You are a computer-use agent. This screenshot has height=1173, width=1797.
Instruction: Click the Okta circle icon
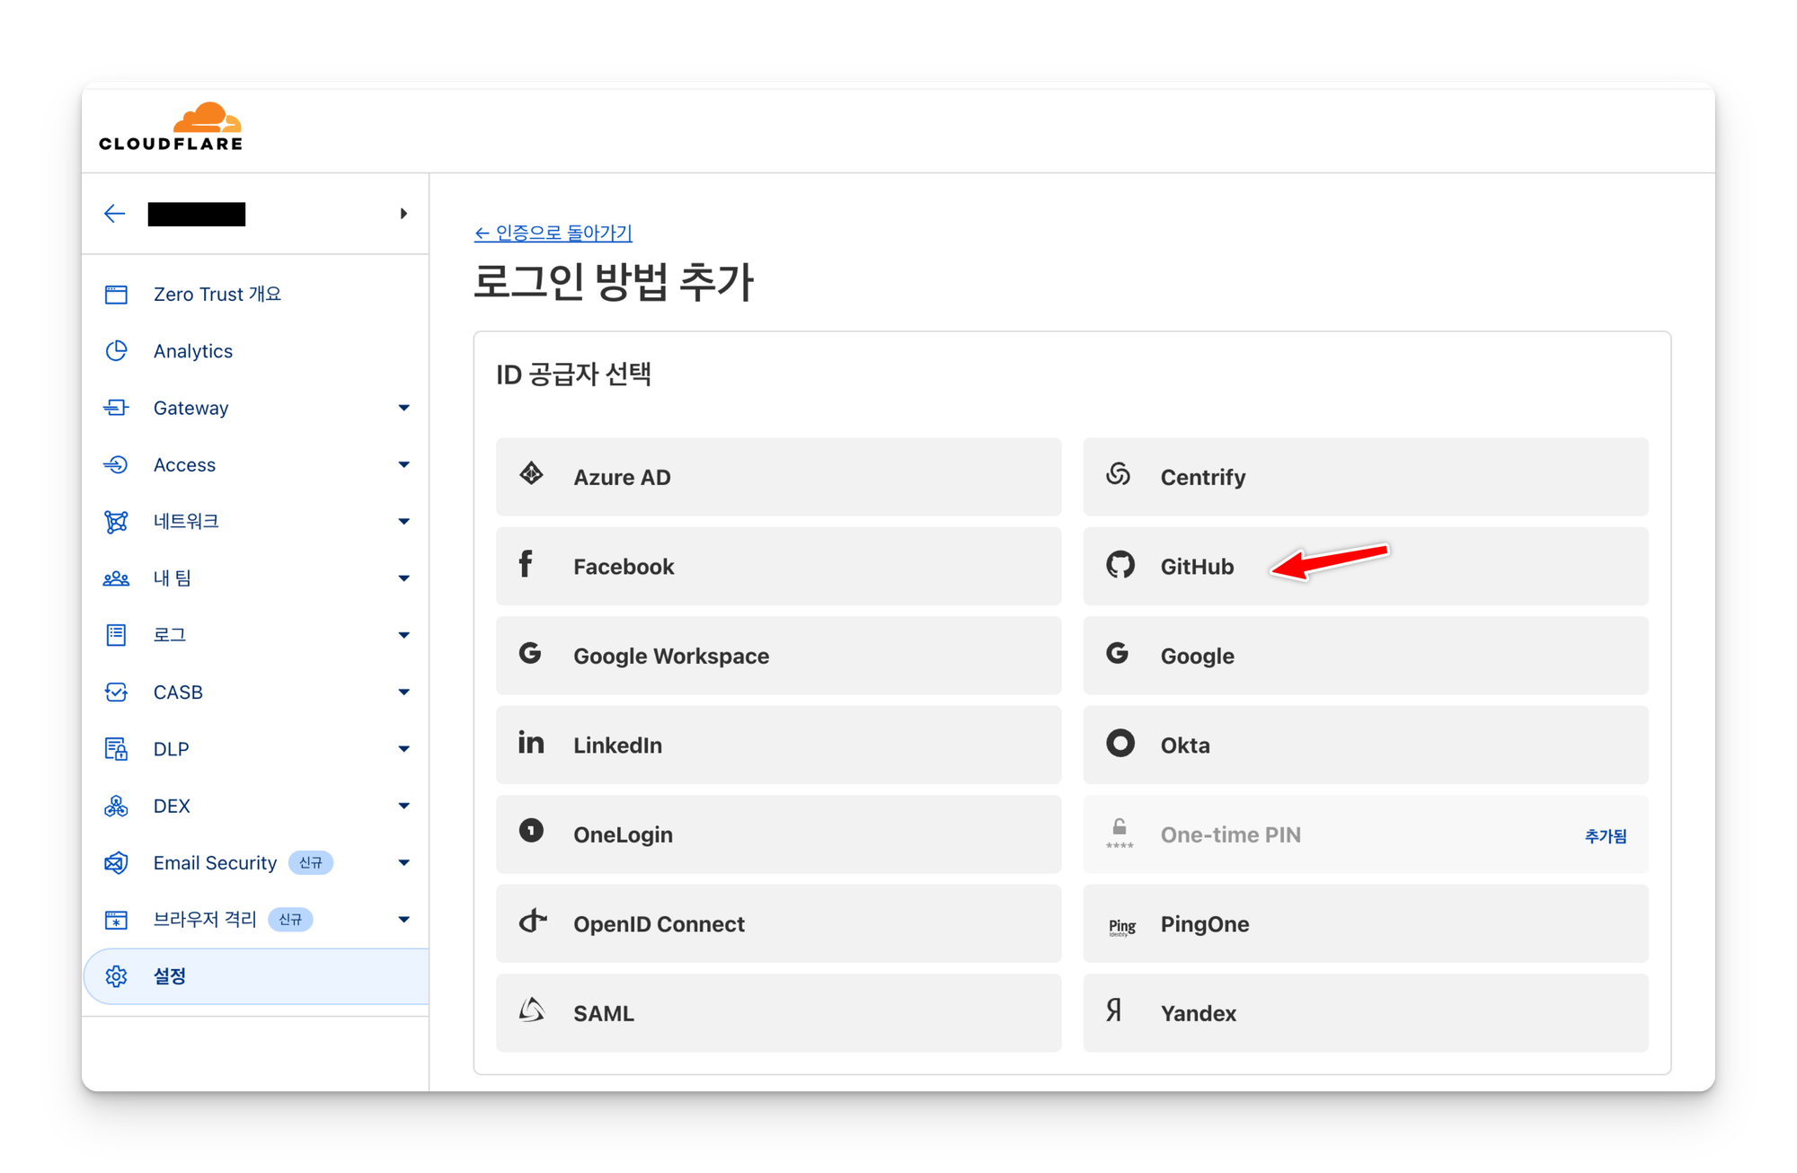[1120, 744]
